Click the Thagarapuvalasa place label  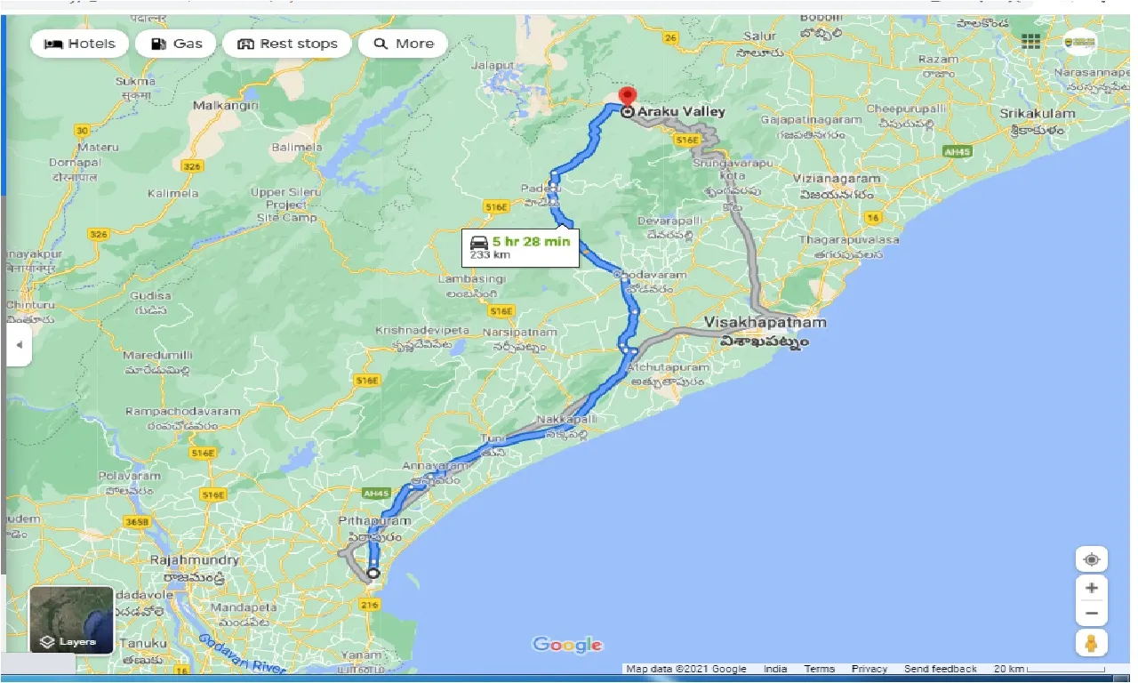[849, 240]
